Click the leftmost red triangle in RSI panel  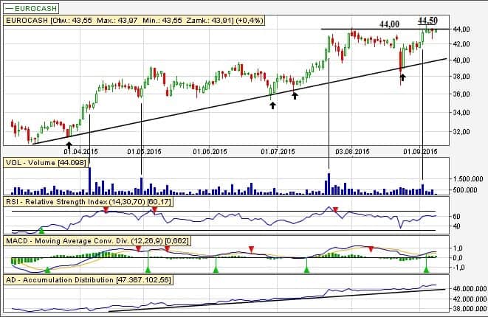tap(106, 210)
